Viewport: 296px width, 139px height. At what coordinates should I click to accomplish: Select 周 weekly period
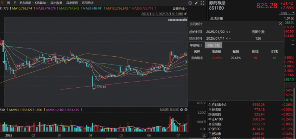coord(8,3)
